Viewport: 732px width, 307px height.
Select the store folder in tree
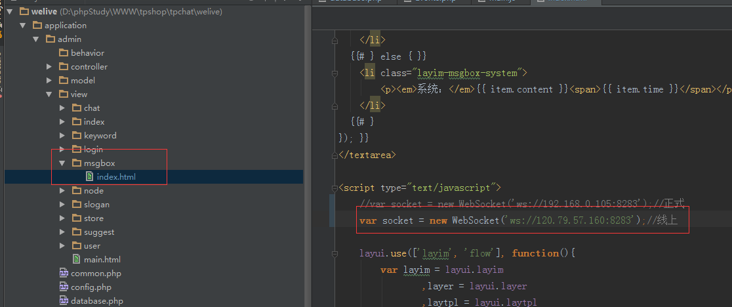[x=93, y=218]
